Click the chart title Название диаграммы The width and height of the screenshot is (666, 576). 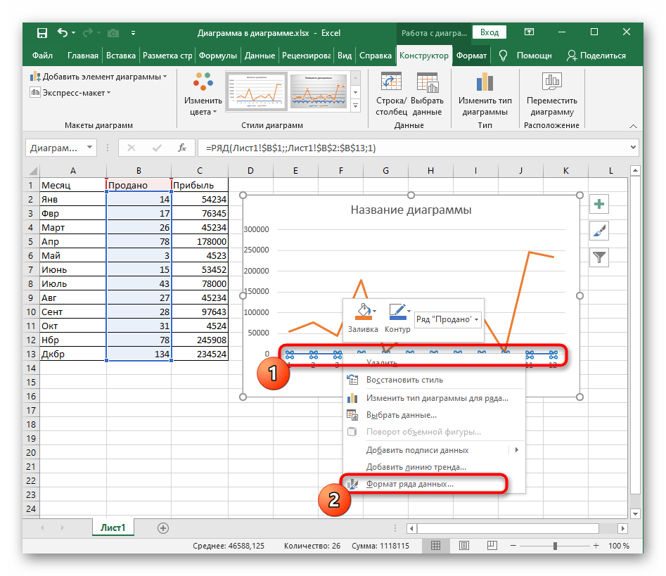pyautogui.click(x=411, y=210)
